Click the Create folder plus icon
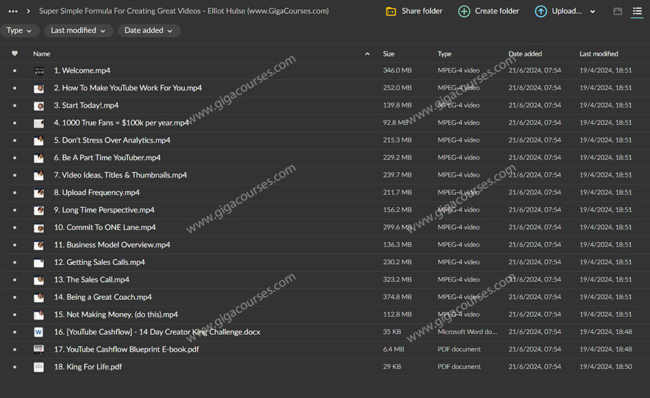Screen dimensions: 650x398 click(464, 11)
